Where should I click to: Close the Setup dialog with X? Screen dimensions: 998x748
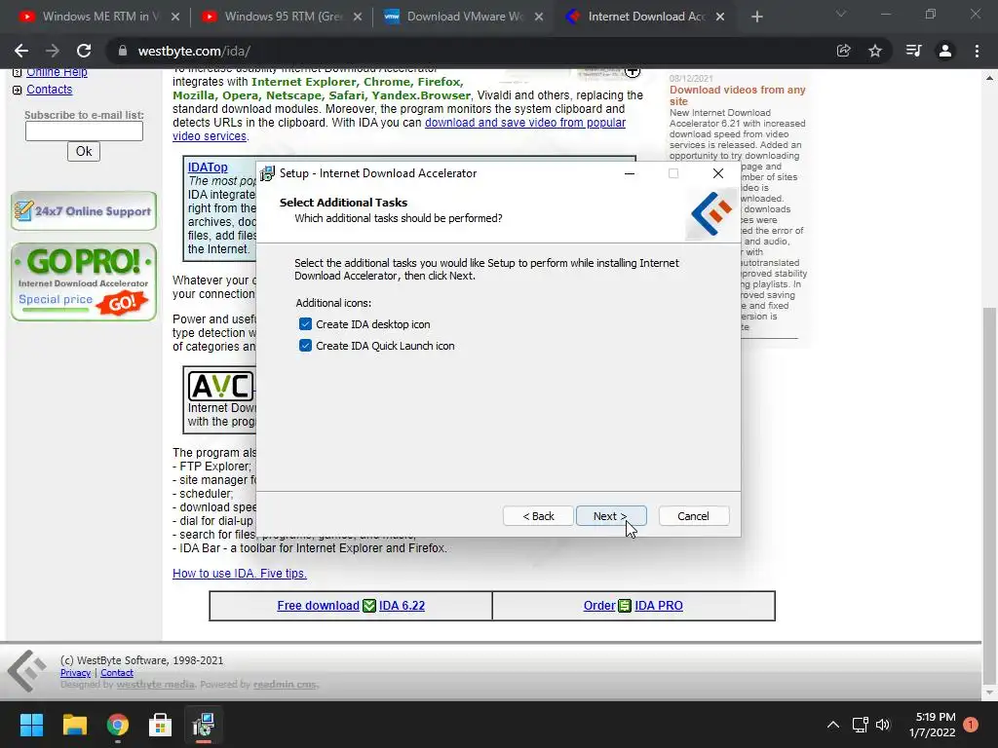pos(718,173)
